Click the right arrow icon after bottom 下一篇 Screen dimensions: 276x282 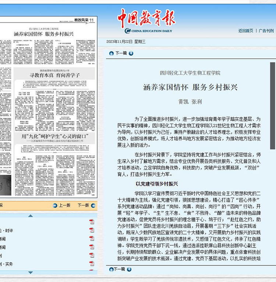coord(131,269)
